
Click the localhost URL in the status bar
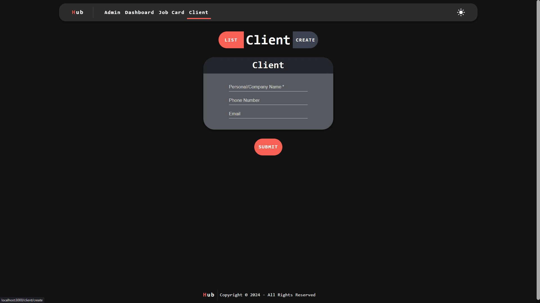pos(21,300)
